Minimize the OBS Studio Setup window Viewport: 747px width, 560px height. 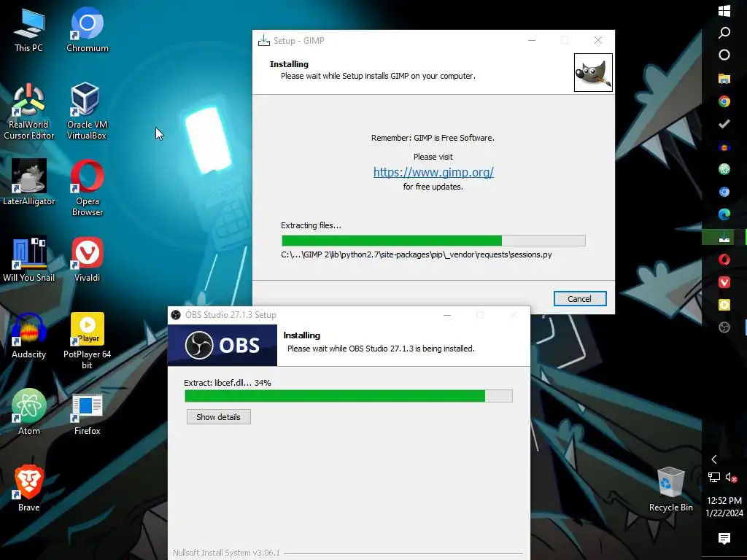tap(447, 315)
